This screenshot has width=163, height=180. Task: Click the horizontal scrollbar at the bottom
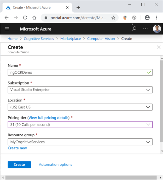click(81, 177)
